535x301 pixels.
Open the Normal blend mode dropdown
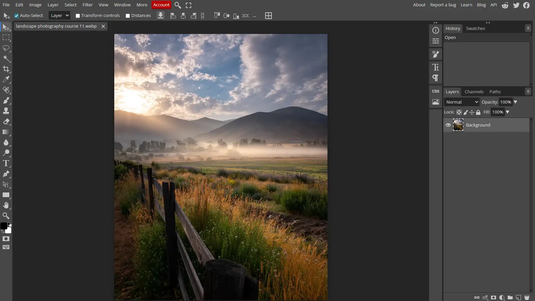click(x=461, y=102)
